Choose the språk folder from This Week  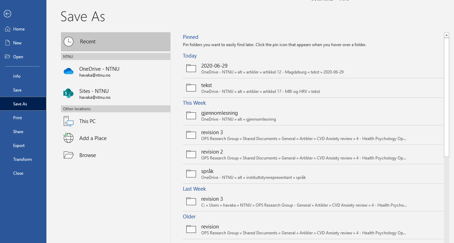click(x=207, y=171)
